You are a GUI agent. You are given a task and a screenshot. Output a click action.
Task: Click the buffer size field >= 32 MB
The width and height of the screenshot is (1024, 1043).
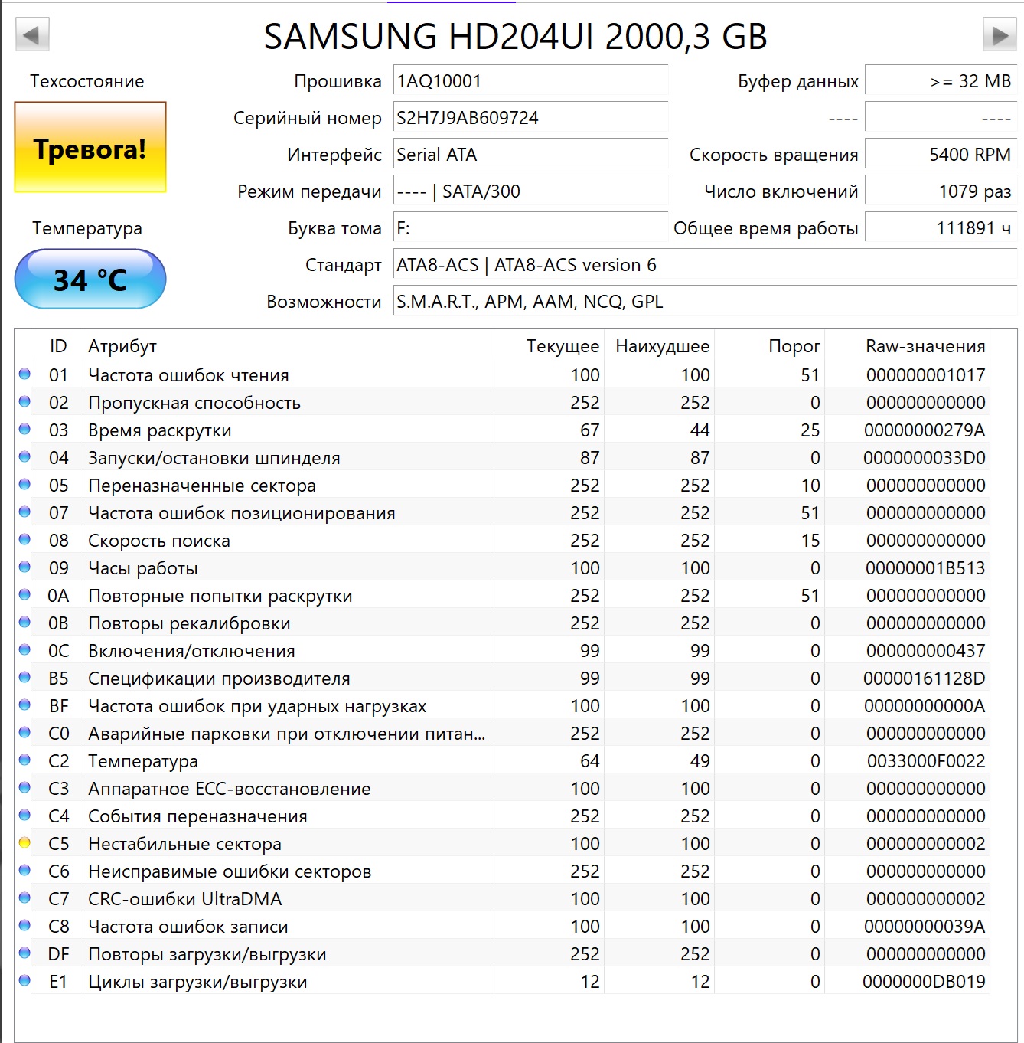pyautogui.click(x=941, y=80)
